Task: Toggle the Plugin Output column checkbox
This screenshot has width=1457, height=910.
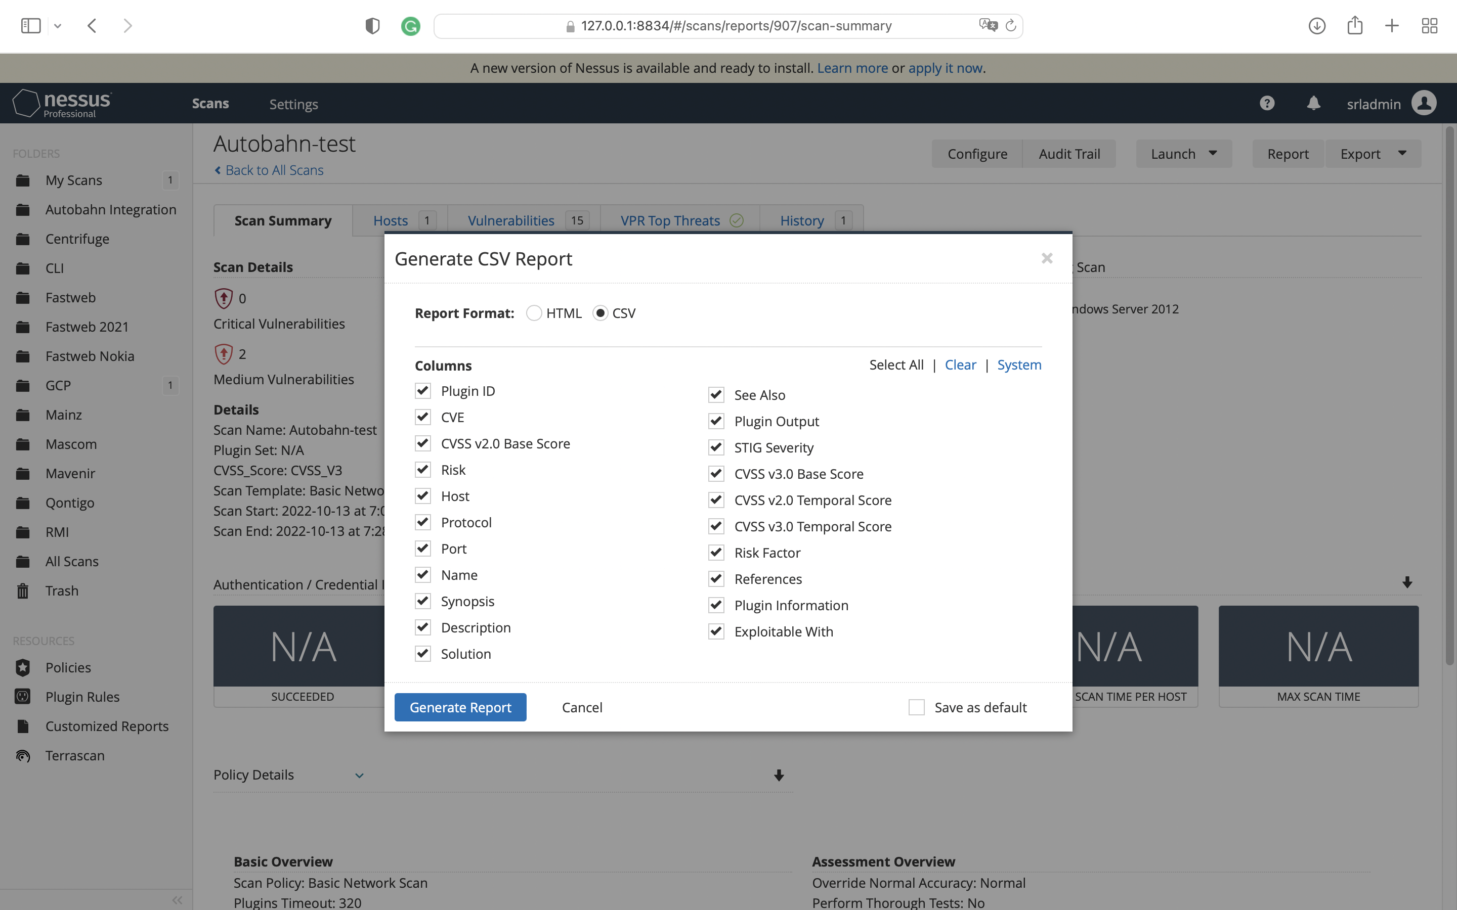Action: point(716,421)
